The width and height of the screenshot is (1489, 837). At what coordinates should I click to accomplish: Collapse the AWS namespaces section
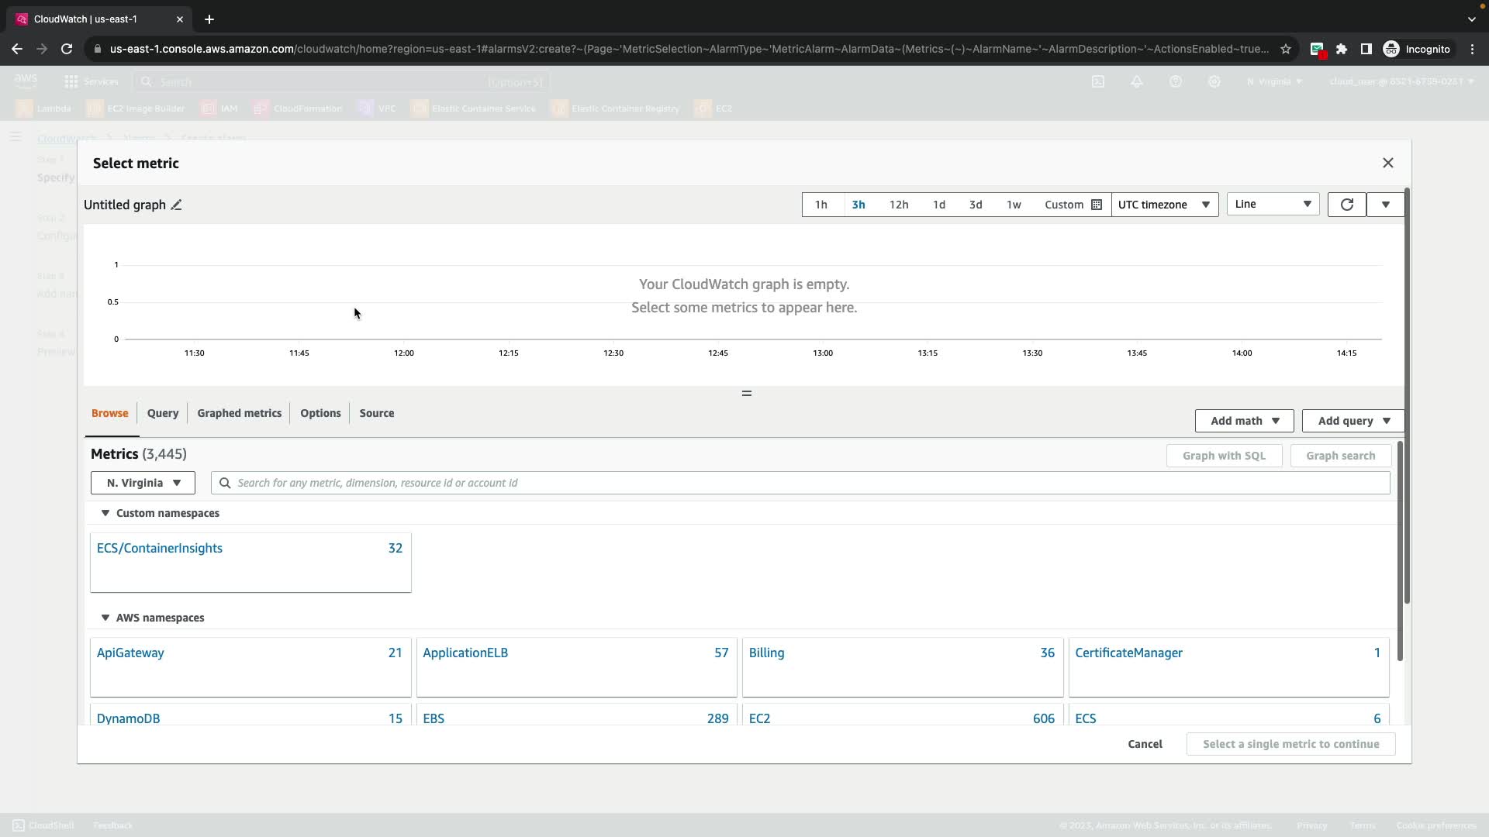(x=105, y=618)
